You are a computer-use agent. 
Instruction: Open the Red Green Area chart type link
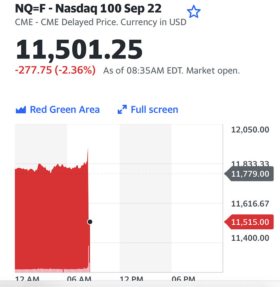65,110
